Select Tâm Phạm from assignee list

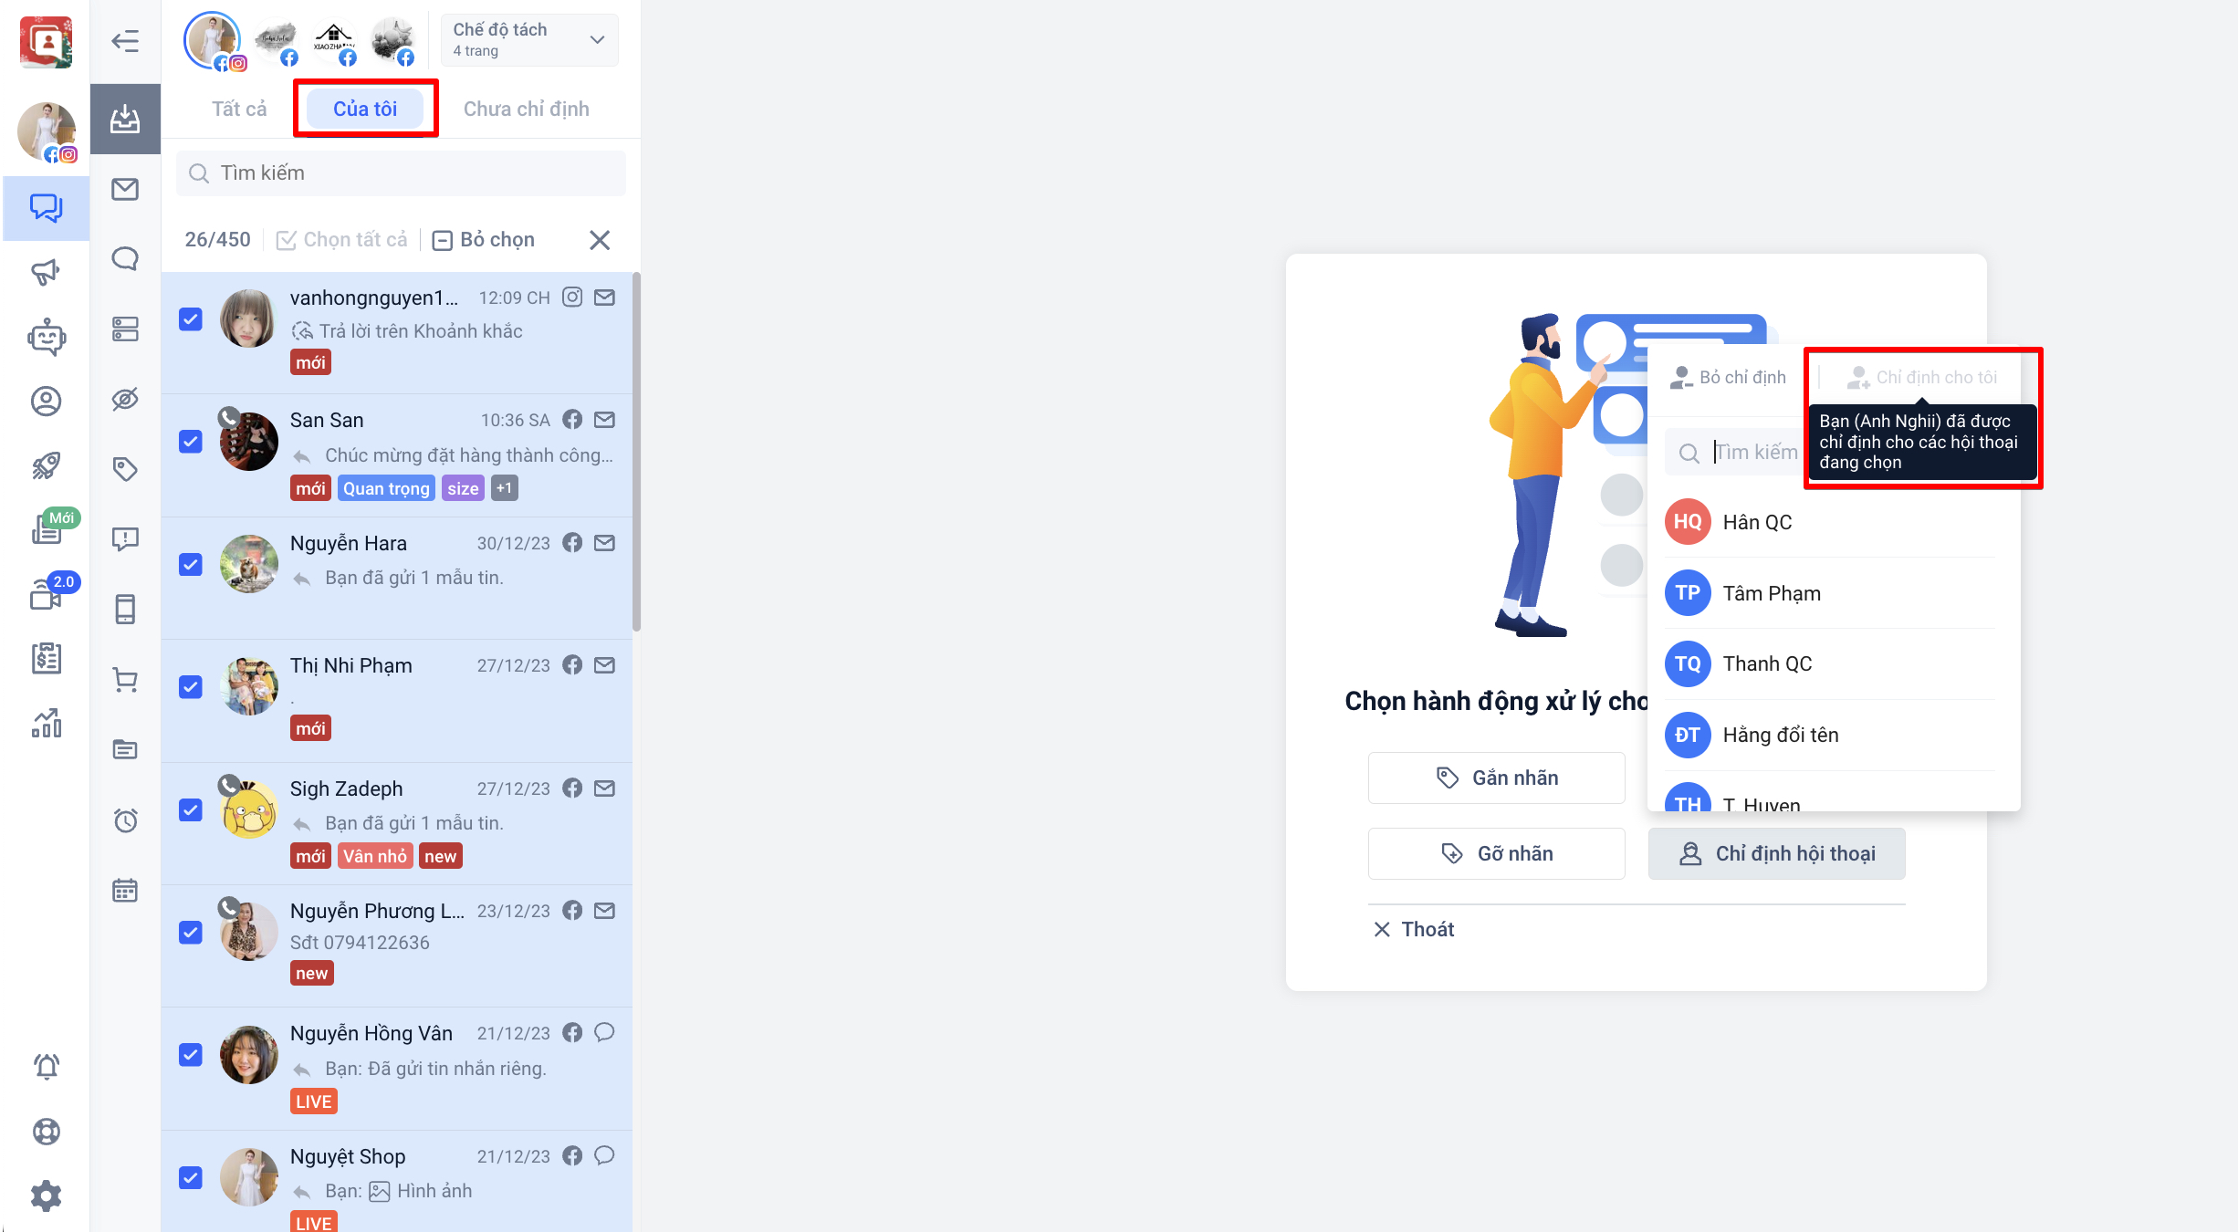click(x=1771, y=593)
